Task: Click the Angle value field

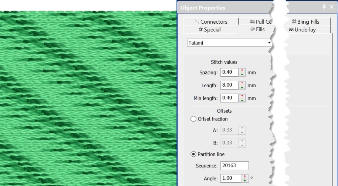Action: pos(231,178)
